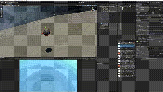
Task: Select the blue prefab item in Hierarchy
Action: coord(105,23)
